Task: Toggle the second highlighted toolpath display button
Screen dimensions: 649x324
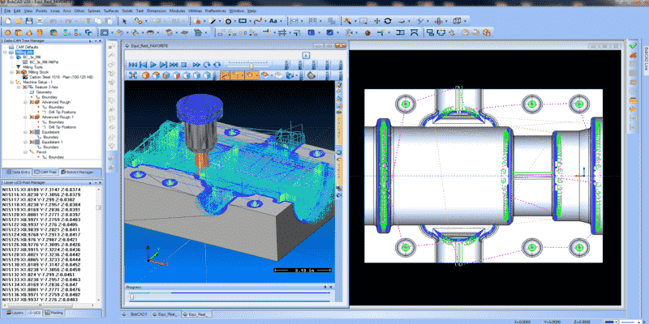Action: pyautogui.click(x=238, y=75)
